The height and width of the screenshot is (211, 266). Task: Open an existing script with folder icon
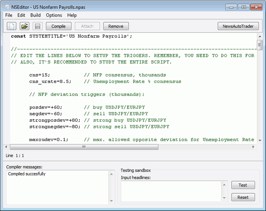(x=24, y=26)
